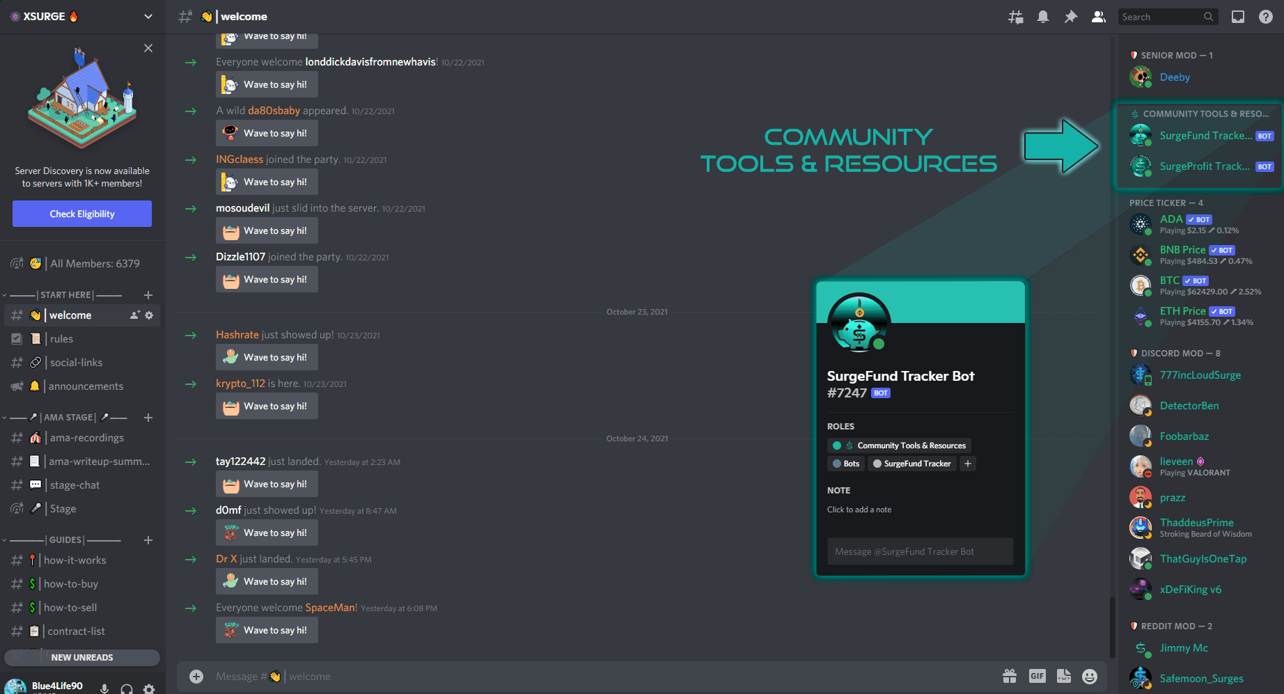Click to add a note in profile popup

pos(859,510)
